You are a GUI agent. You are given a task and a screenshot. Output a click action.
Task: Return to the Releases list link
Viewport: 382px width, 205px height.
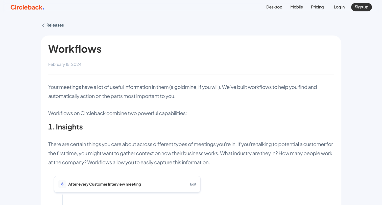[x=53, y=25]
